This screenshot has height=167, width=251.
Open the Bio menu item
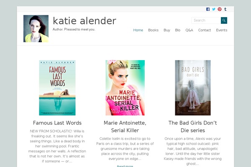click(178, 30)
